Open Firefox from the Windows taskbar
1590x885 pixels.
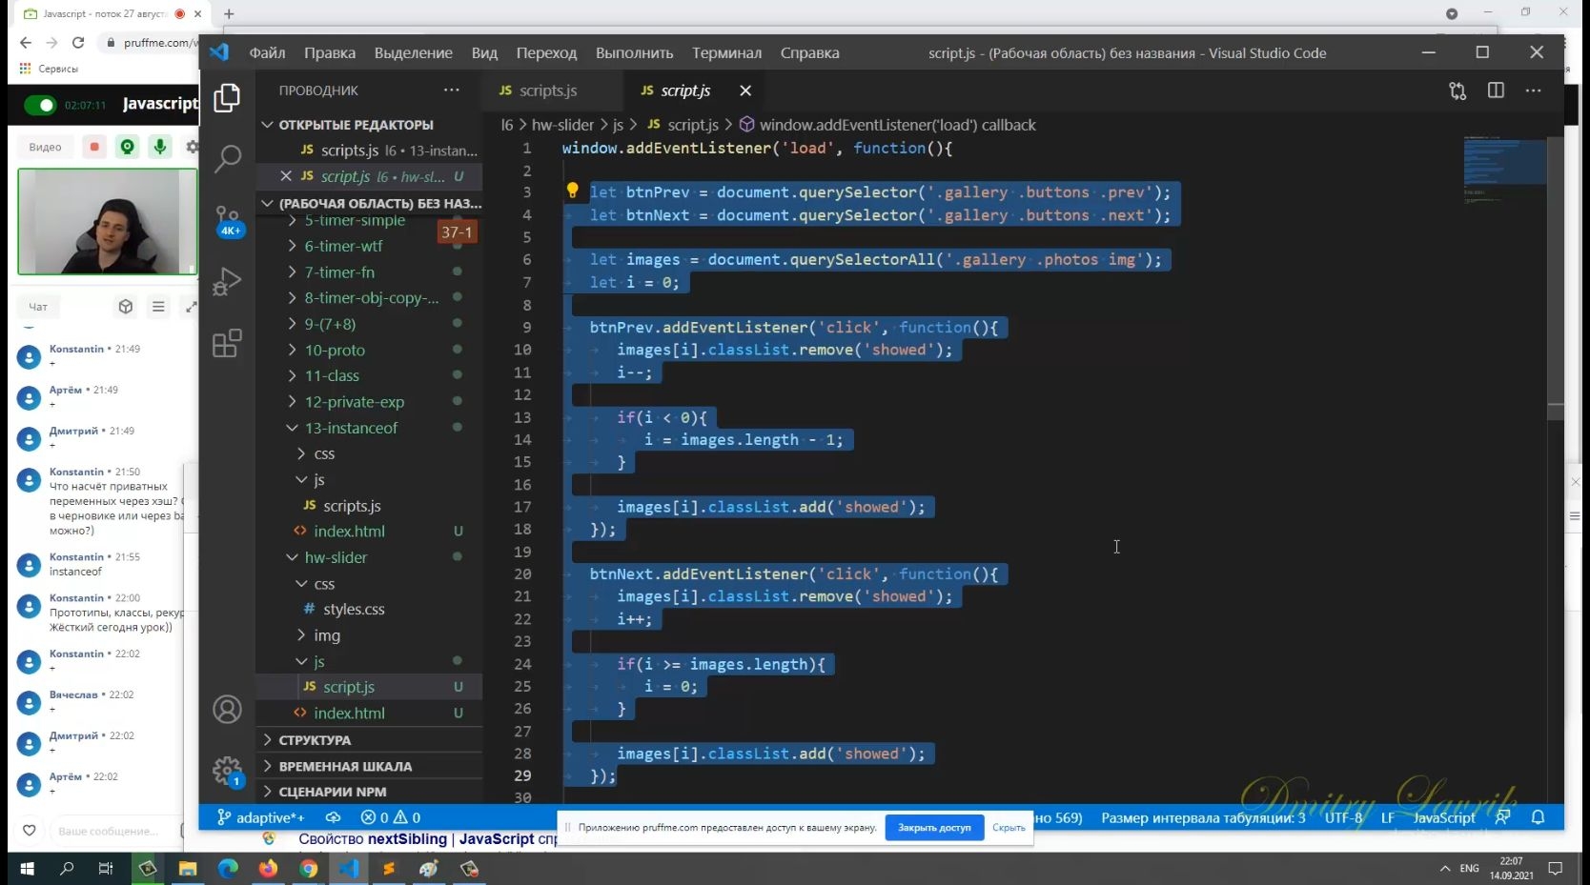[x=268, y=869]
